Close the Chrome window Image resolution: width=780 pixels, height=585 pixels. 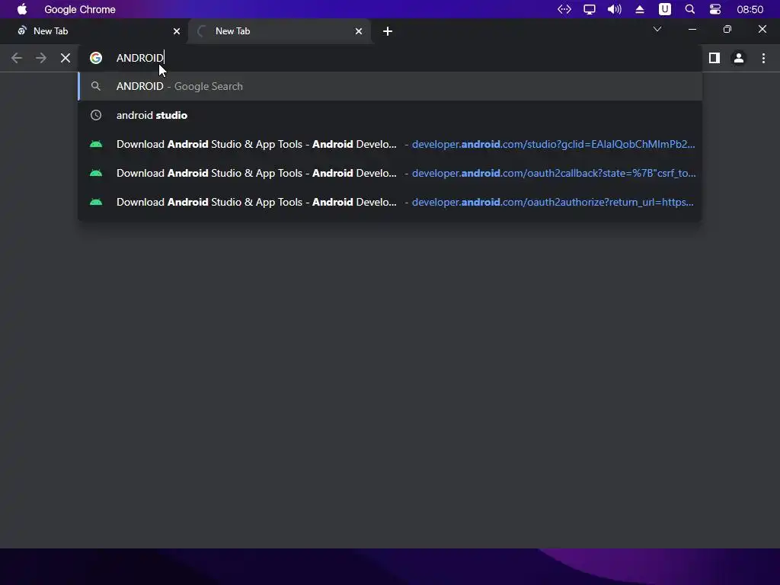pyautogui.click(x=762, y=30)
